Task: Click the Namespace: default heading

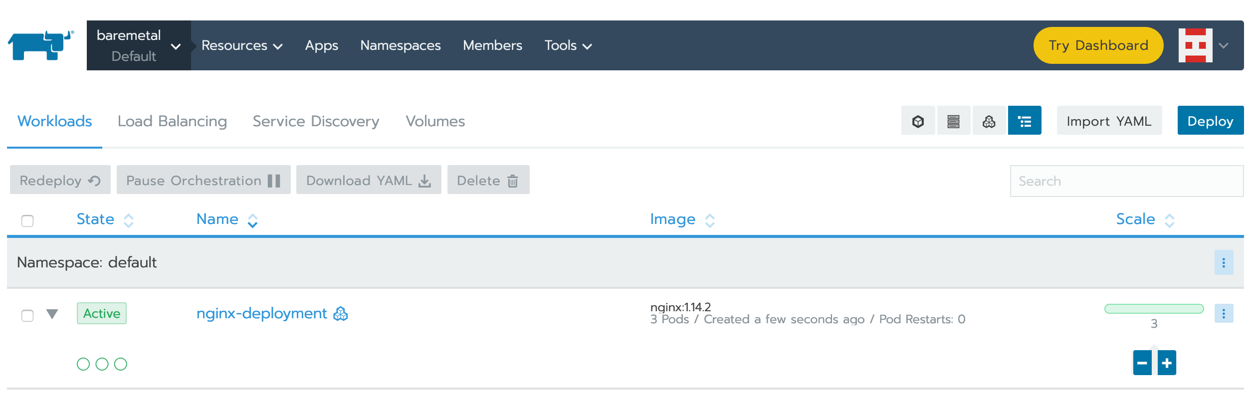Action: tap(87, 262)
